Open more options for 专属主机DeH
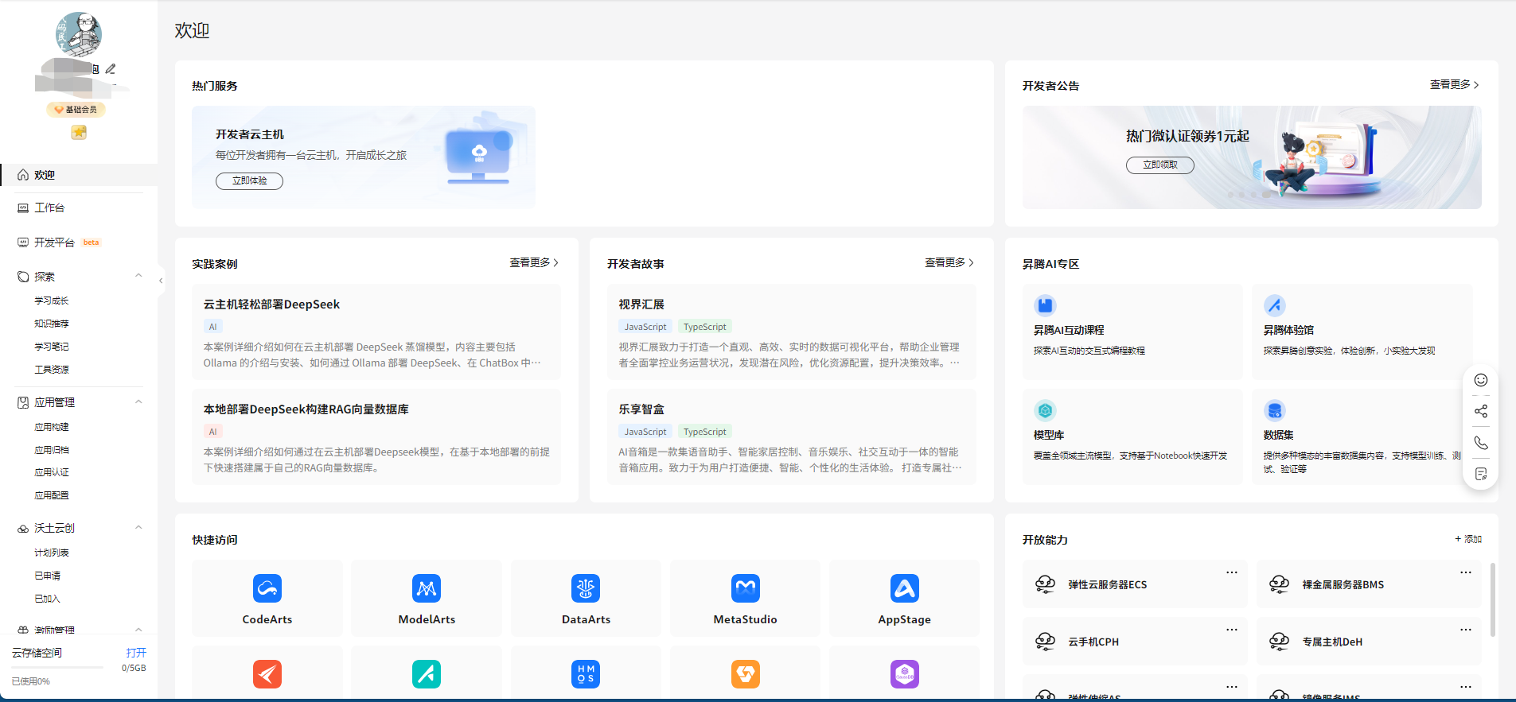Viewport: 1516px width, 702px height. click(x=1465, y=630)
